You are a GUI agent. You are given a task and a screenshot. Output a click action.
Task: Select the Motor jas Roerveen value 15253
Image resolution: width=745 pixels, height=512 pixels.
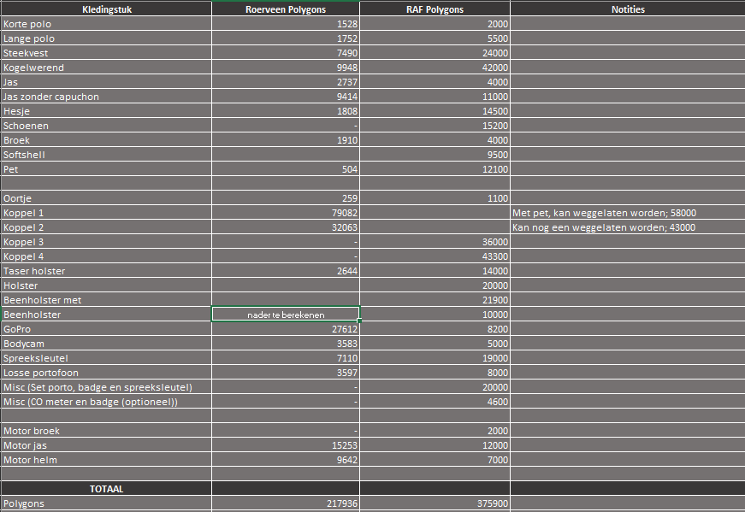(286, 445)
